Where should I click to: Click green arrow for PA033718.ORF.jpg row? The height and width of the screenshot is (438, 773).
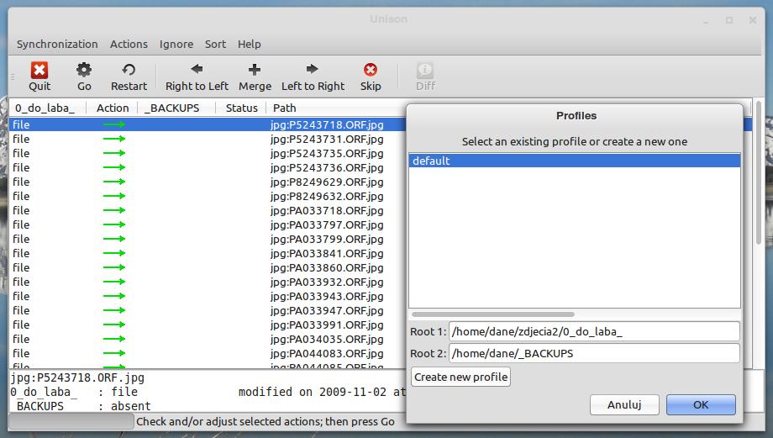114,211
